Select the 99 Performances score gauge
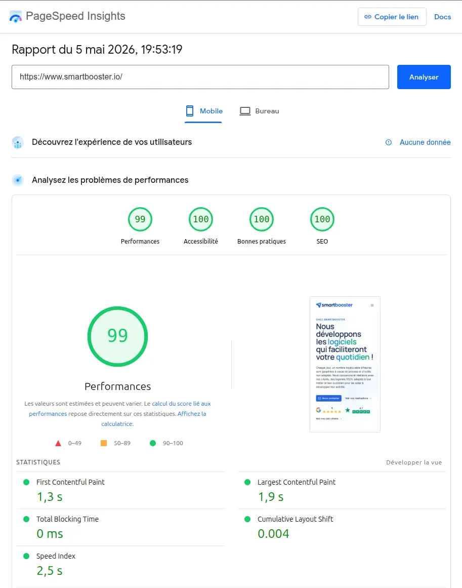 [140, 219]
